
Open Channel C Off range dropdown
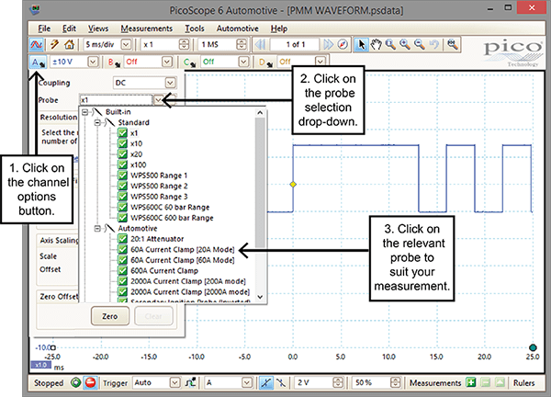point(243,62)
